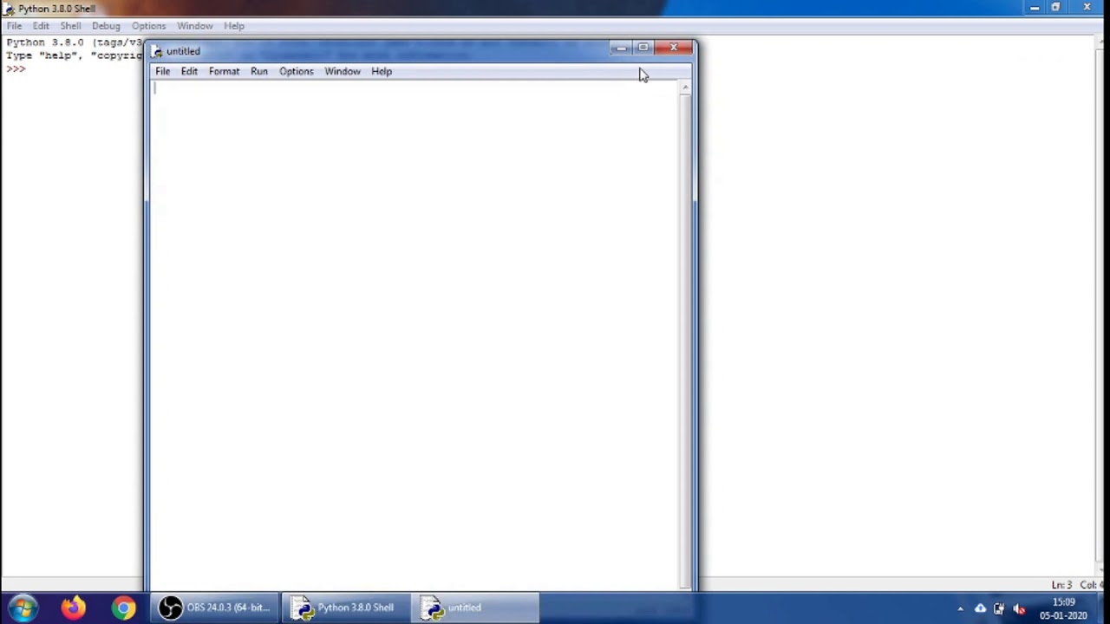The image size is (1110, 624).
Task: Open the Windows Start menu
Action: [23, 608]
